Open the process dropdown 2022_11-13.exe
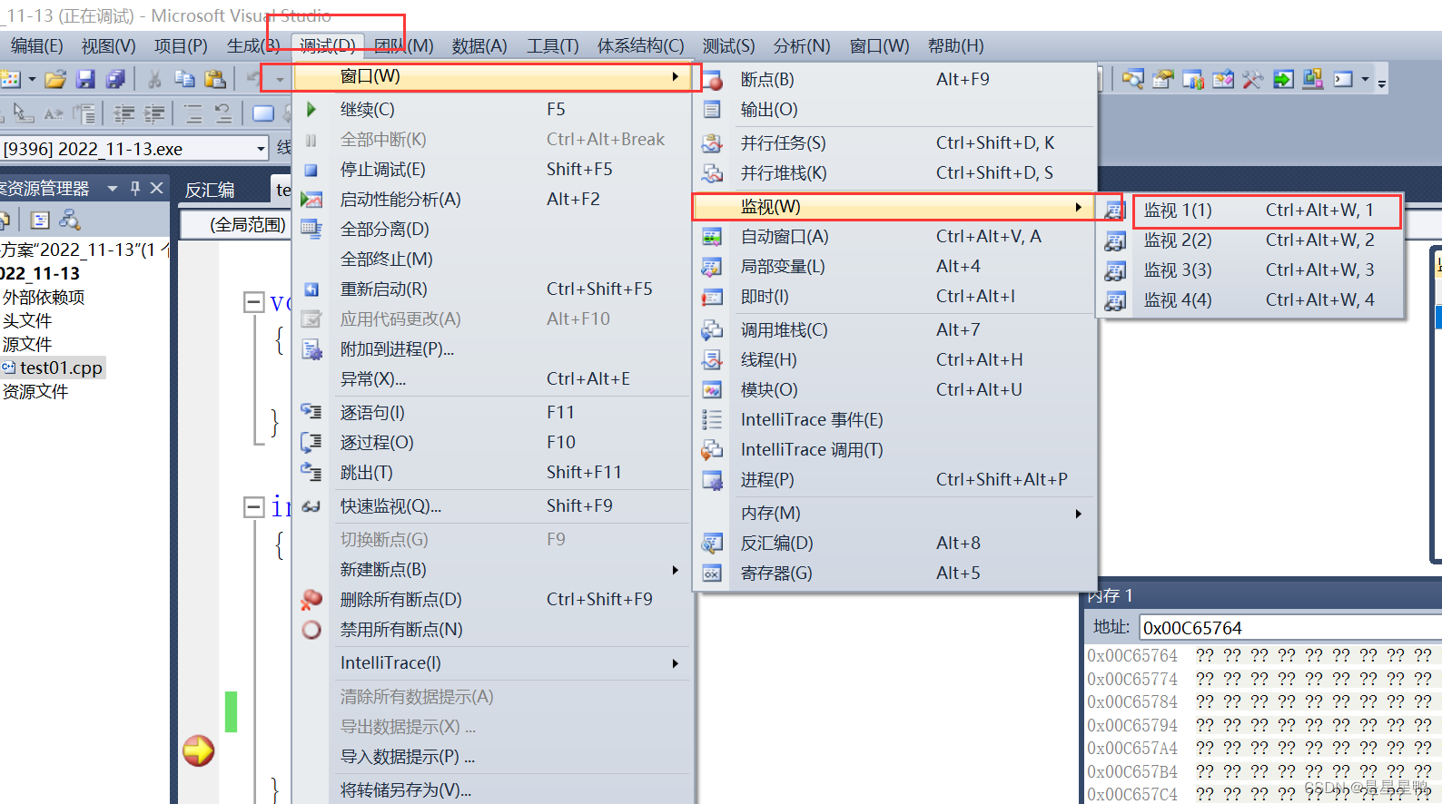Screen dimensions: 1442x804 pos(261,149)
